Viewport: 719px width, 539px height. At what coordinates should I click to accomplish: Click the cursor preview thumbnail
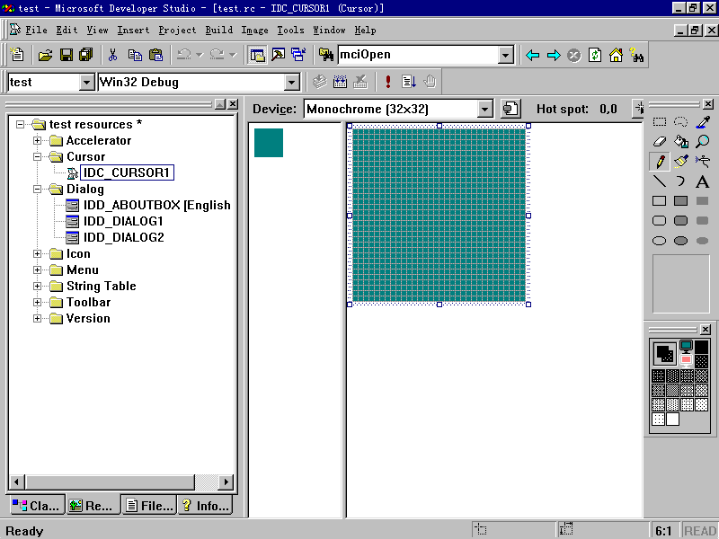click(x=269, y=143)
